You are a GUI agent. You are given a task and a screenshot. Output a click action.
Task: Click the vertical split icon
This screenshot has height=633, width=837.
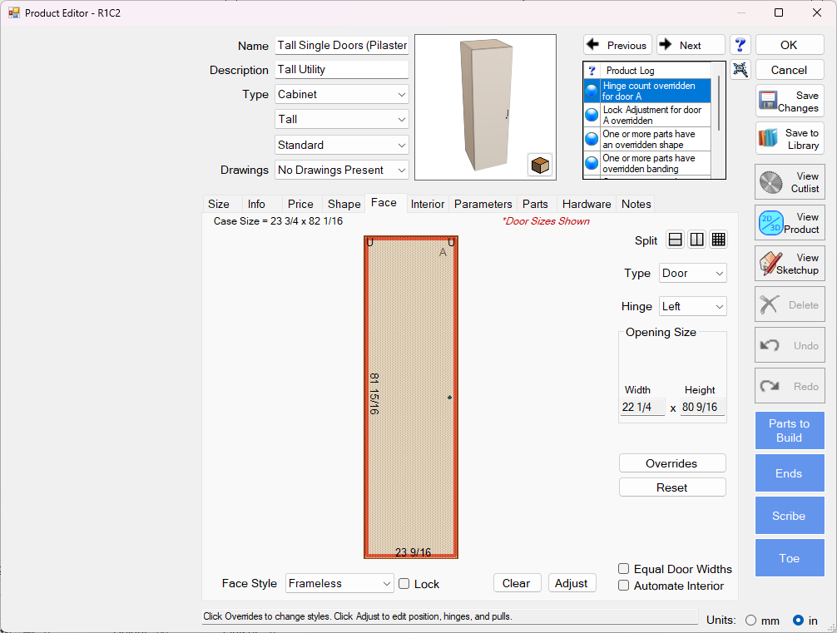tap(697, 240)
